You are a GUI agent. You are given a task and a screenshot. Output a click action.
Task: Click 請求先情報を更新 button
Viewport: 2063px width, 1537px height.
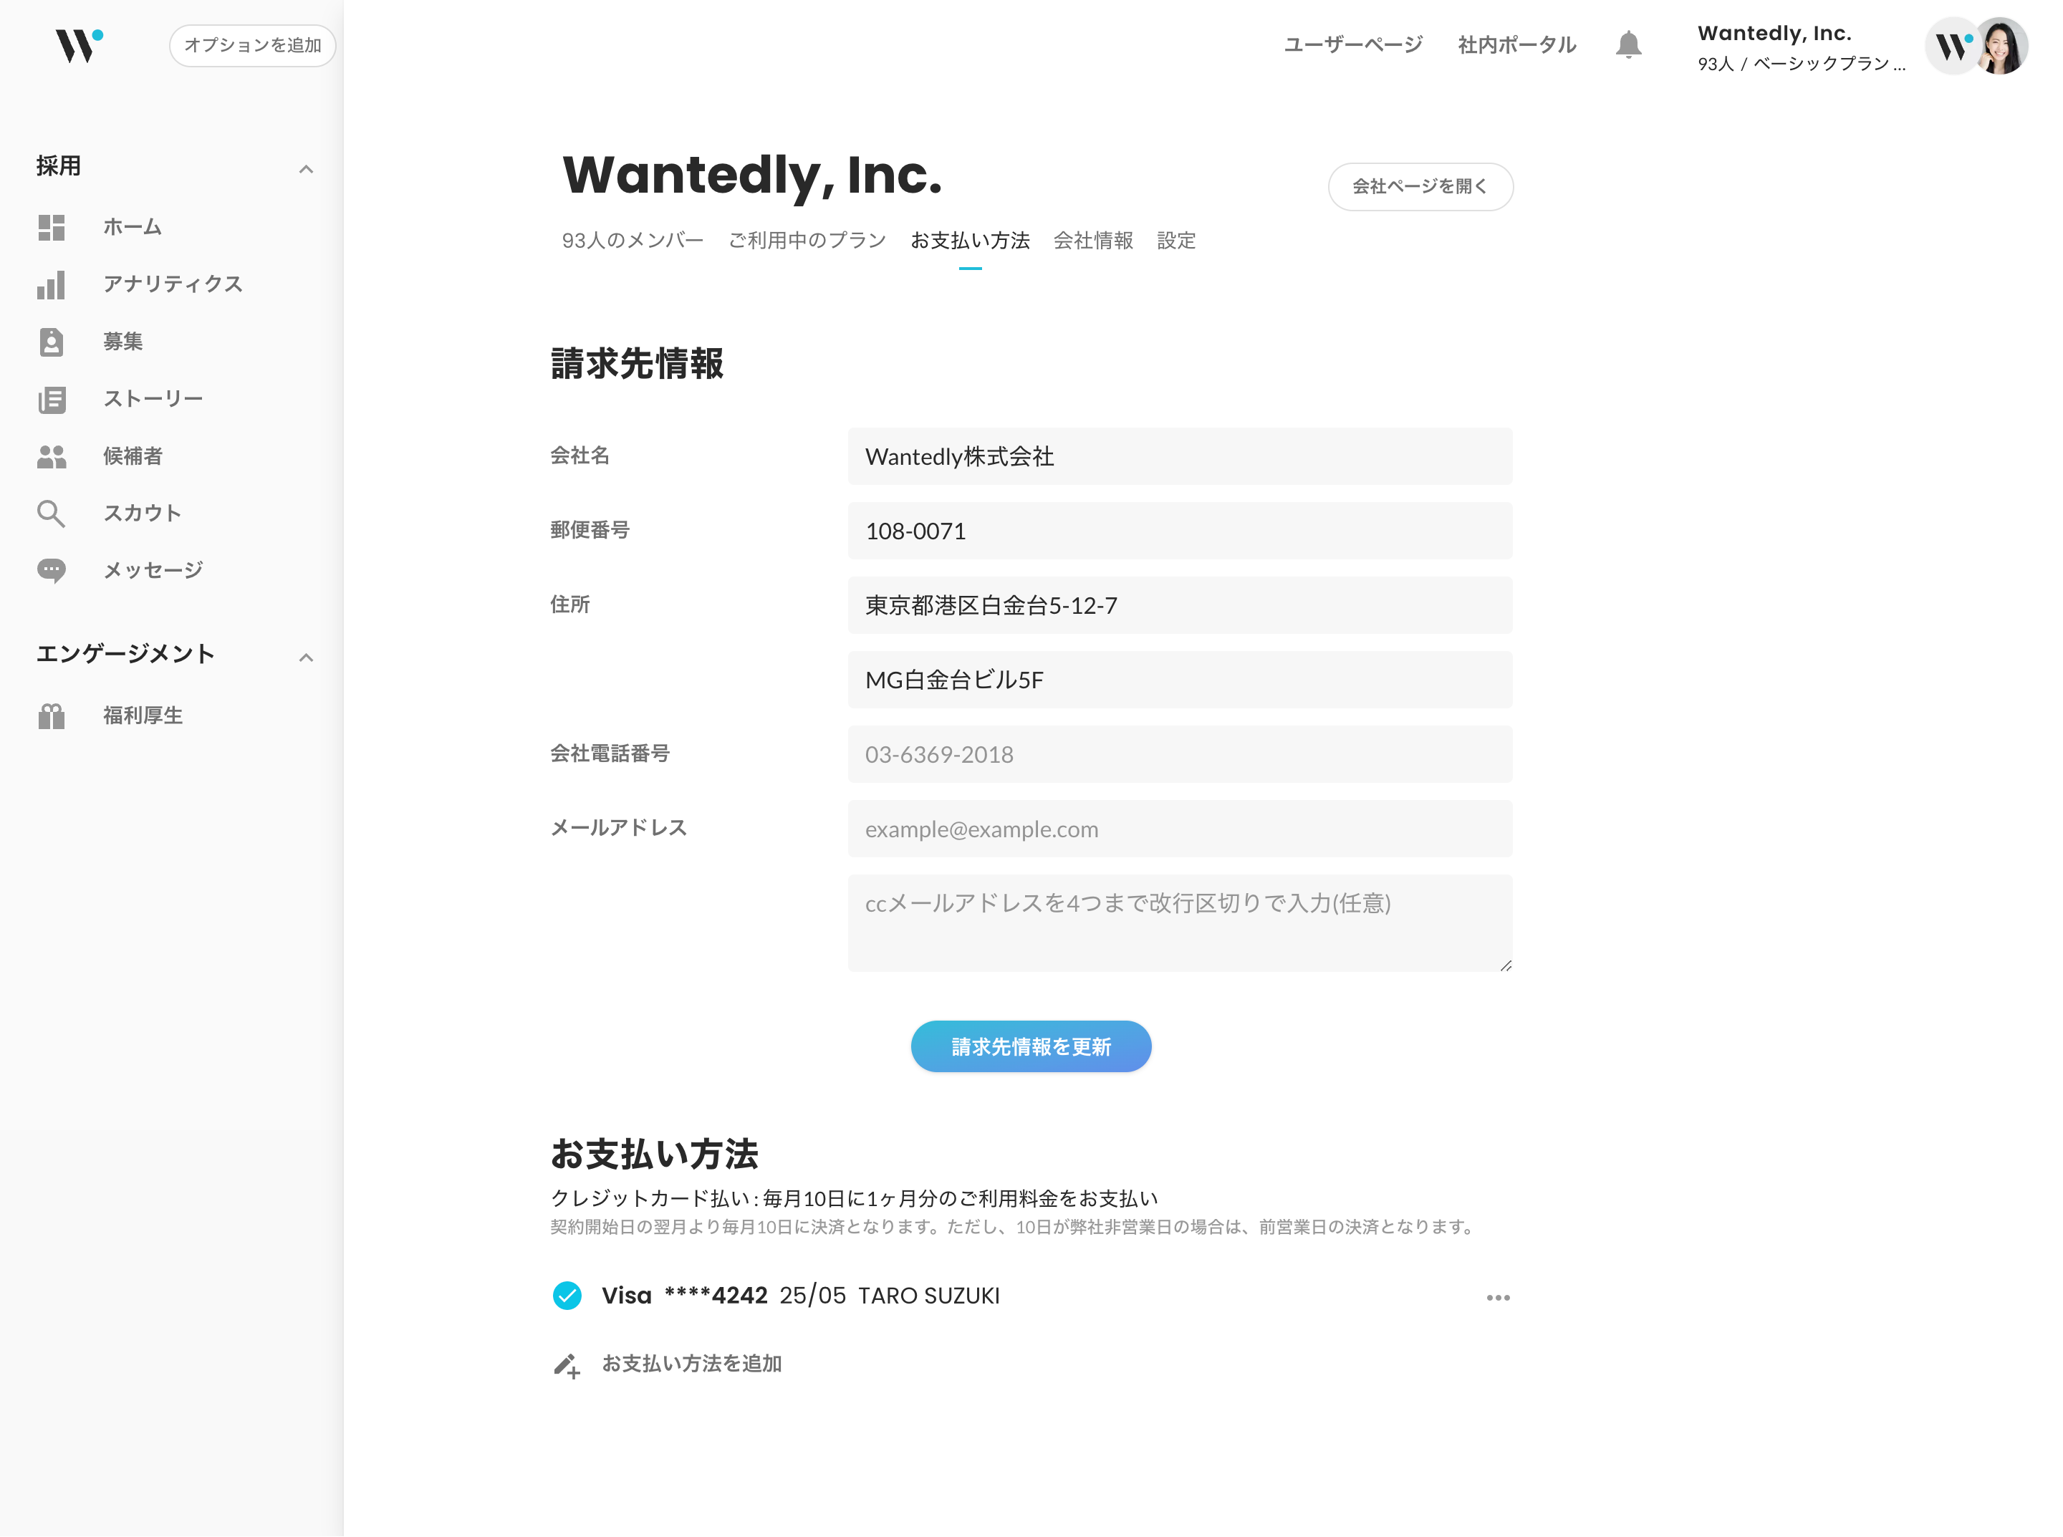point(1030,1046)
